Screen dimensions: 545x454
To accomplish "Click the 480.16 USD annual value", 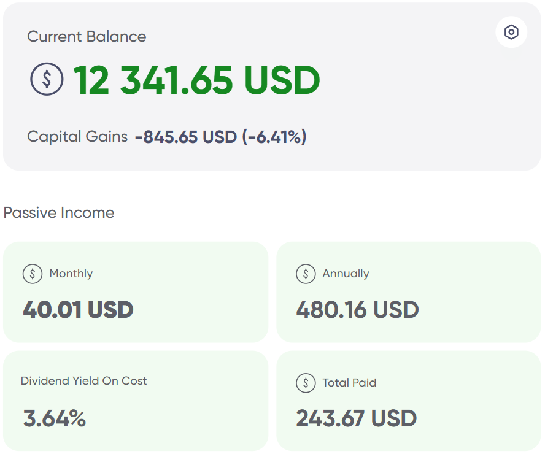I will coord(357,309).
